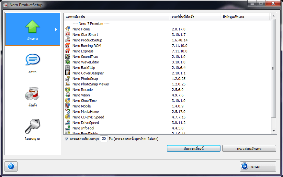Select the green arrow Update section icon
283x177 pixels.
pos(32,27)
